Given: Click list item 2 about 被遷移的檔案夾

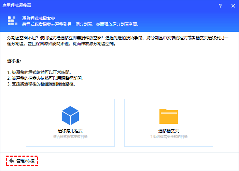Looking at the screenshot, I should click(x=45, y=78).
